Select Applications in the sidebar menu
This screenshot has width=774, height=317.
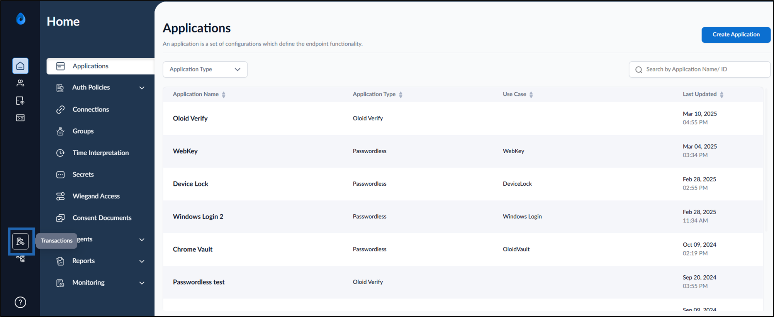tap(100, 66)
